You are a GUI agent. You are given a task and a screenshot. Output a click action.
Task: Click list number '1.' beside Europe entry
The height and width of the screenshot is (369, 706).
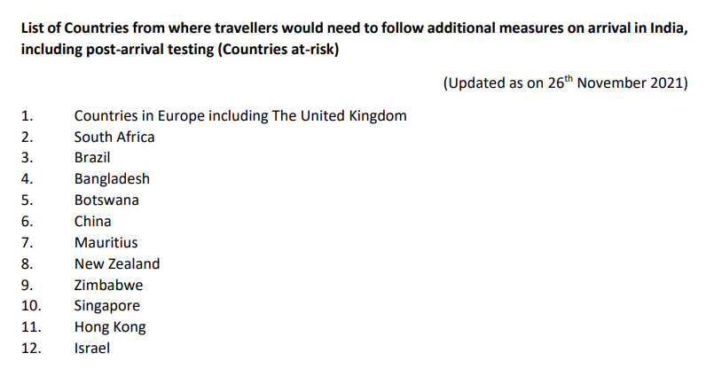[27, 115]
